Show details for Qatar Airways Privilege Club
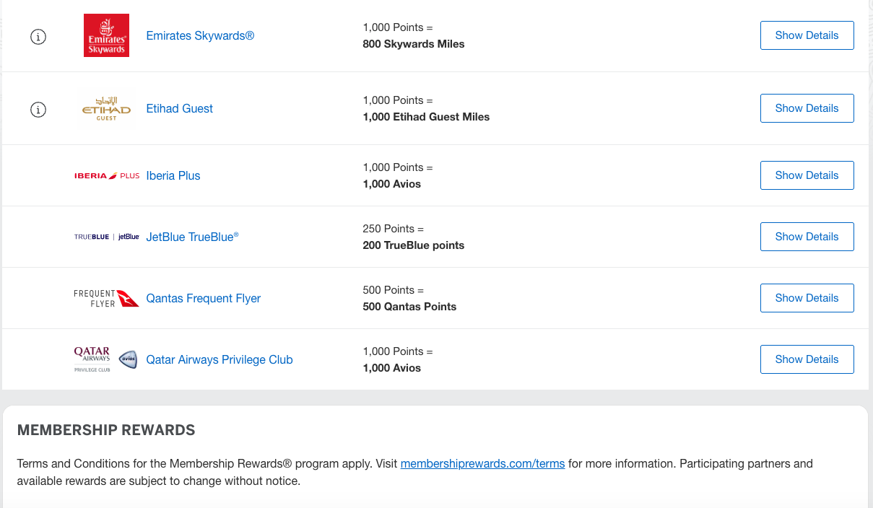This screenshot has height=508, width=873. [807, 359]
